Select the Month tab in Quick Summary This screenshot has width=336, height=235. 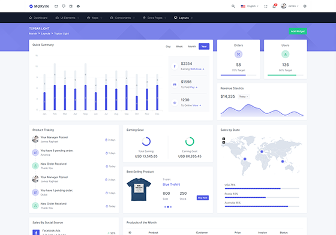[x=192, y=46]
